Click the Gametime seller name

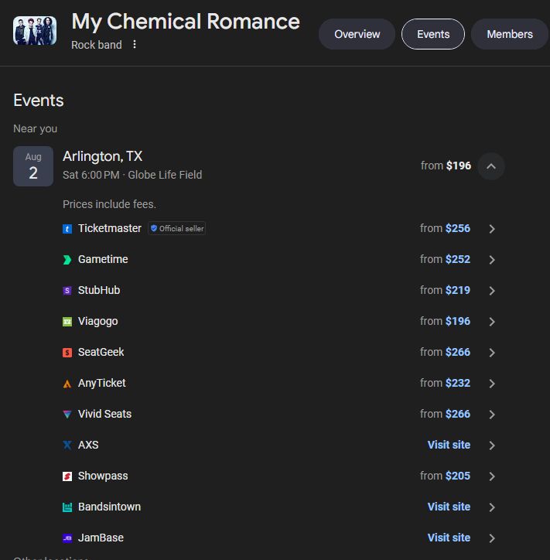[103, 259]
